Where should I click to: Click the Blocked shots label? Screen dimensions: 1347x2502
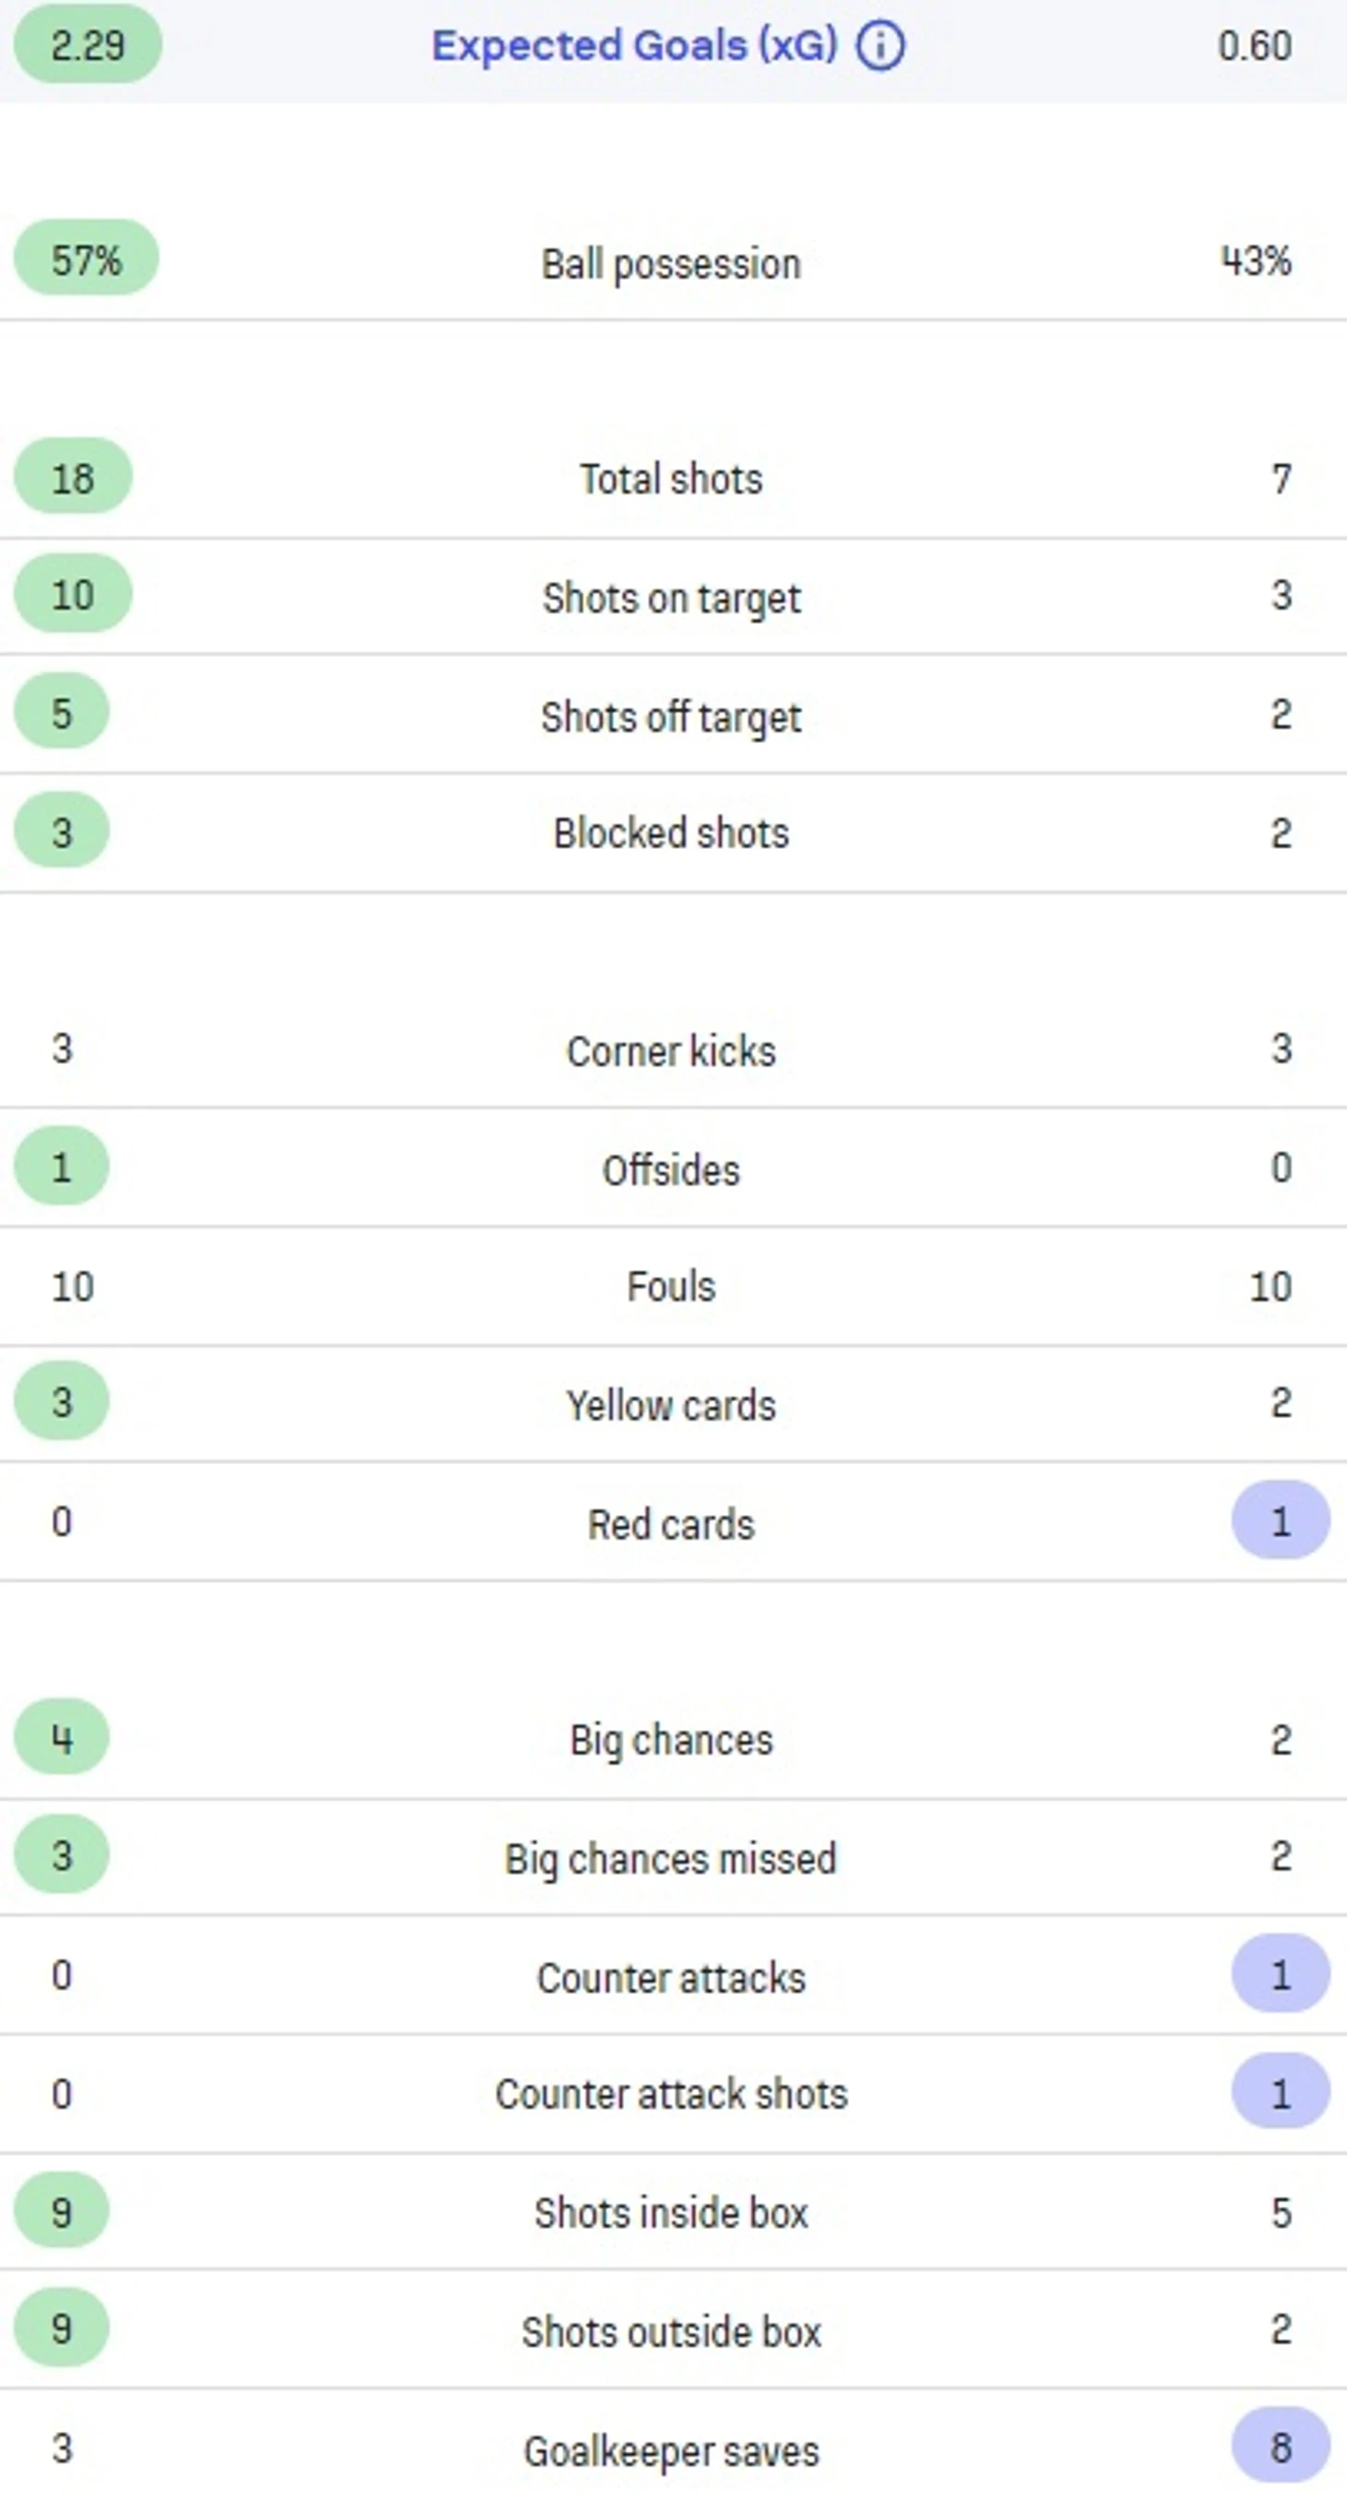pos(671,833)
